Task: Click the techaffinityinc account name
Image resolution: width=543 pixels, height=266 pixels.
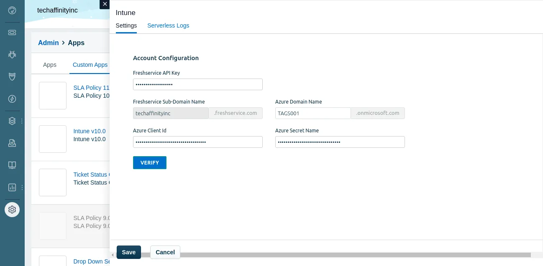Action: click(x=57, y=10)
